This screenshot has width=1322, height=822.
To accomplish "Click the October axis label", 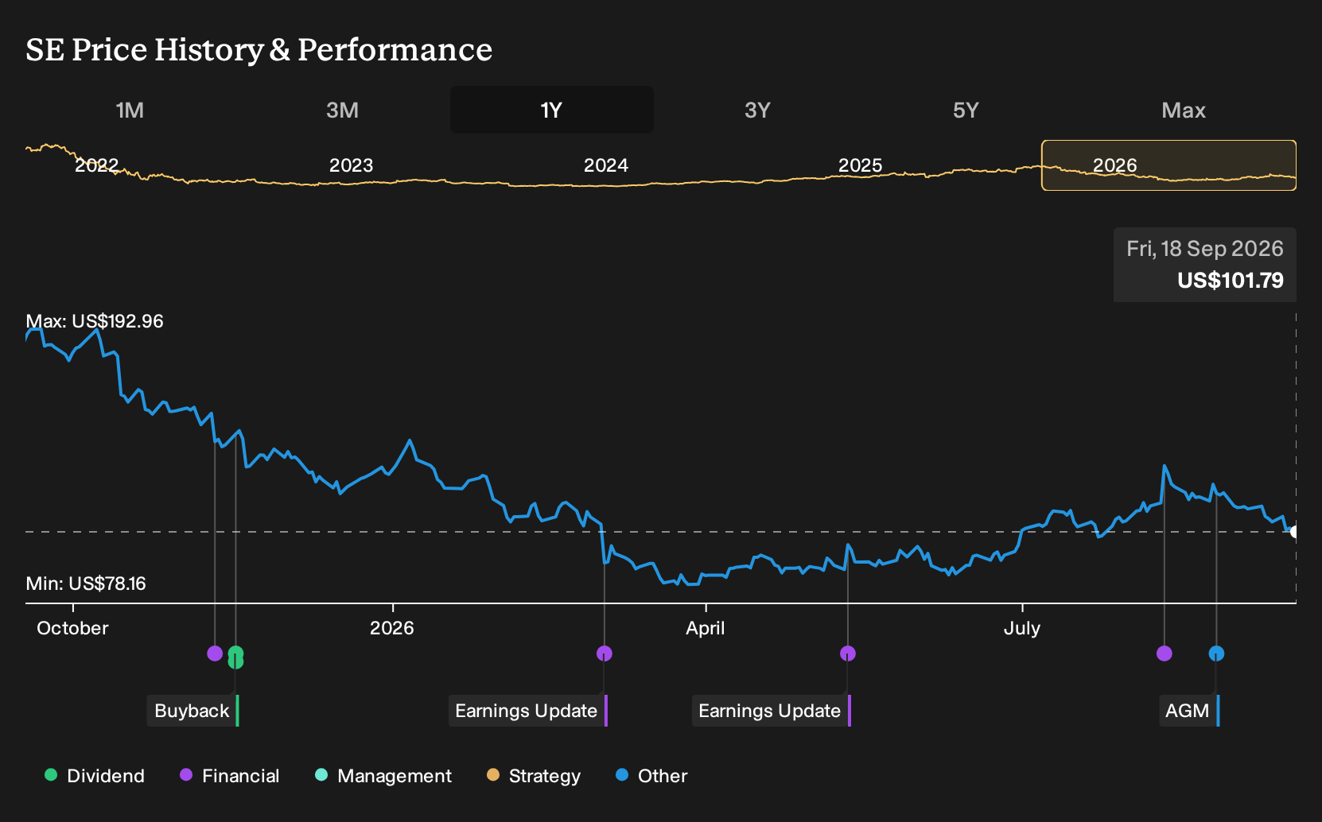I will [x=72, y=628].
